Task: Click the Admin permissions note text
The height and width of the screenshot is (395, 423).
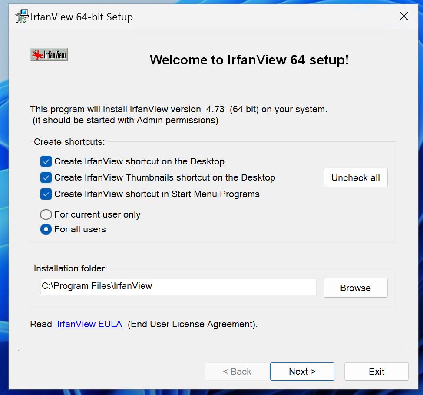Action: pos(126,120)
